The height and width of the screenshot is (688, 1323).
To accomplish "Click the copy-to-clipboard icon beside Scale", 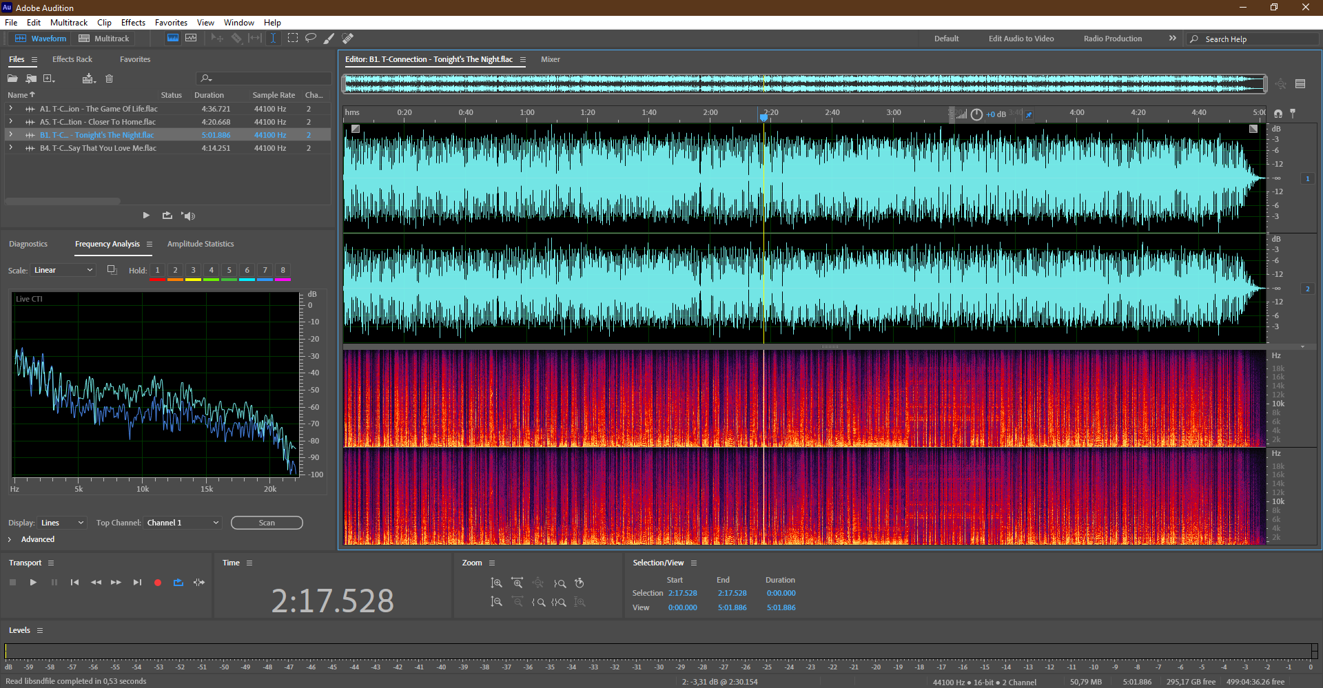I will click(112, 270).
